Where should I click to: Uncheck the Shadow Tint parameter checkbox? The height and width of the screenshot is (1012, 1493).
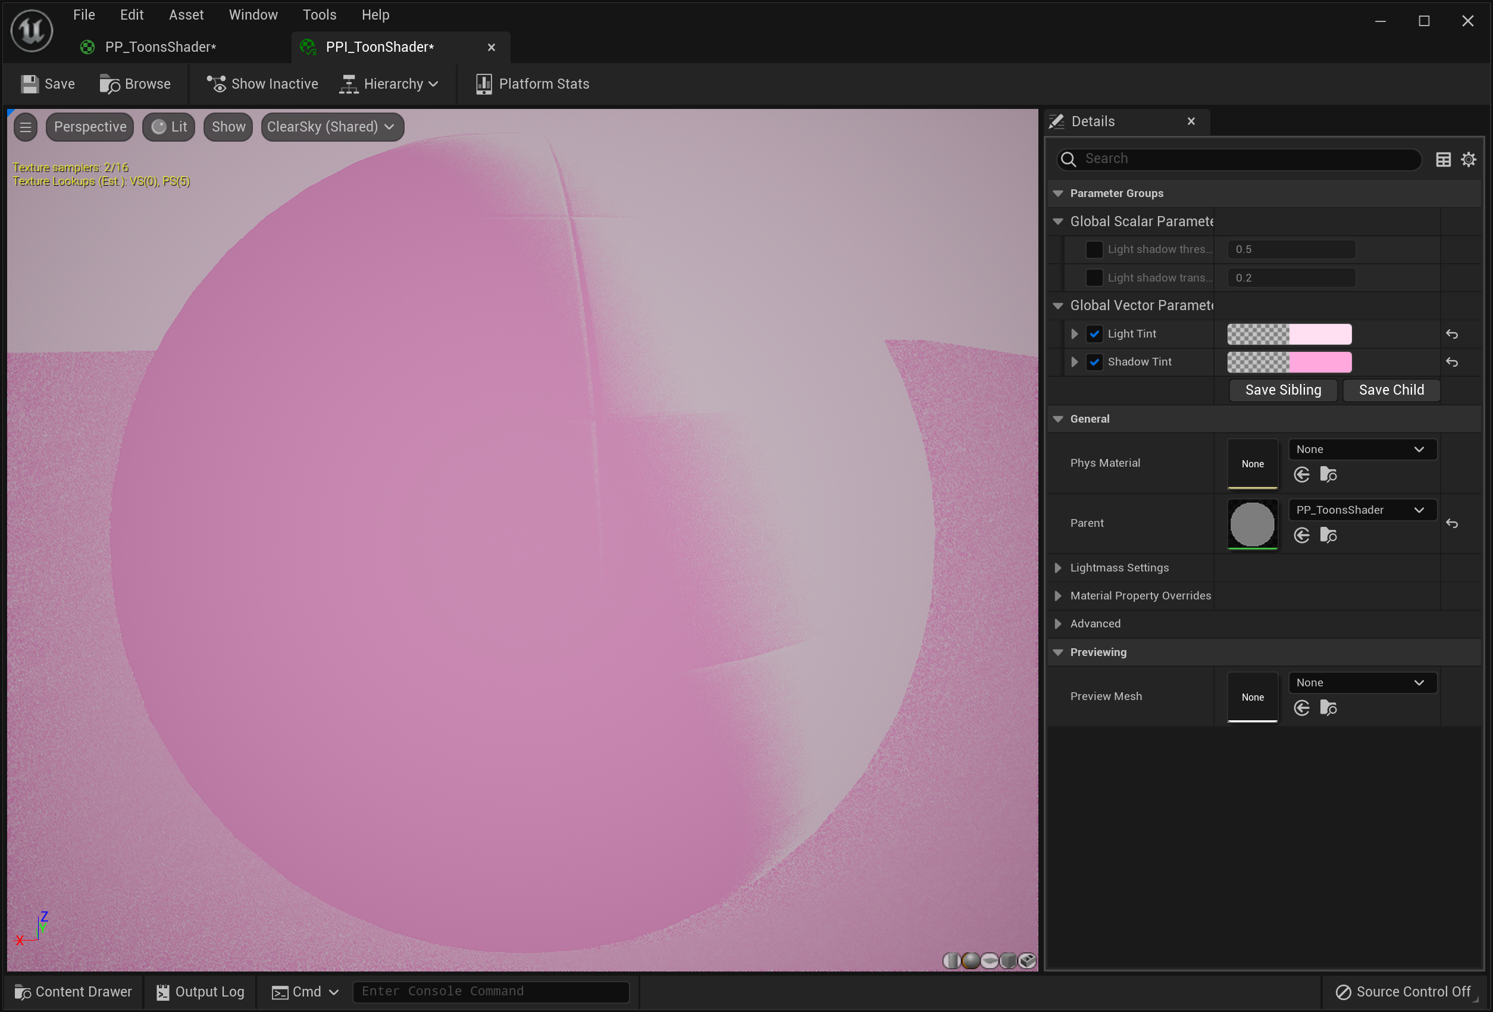click(x=1094, y=363)
